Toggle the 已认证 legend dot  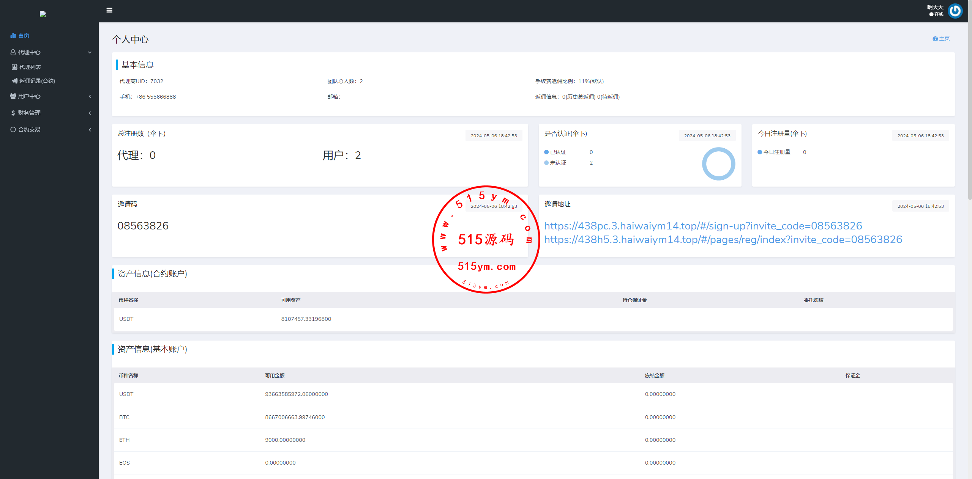(546, 152)
